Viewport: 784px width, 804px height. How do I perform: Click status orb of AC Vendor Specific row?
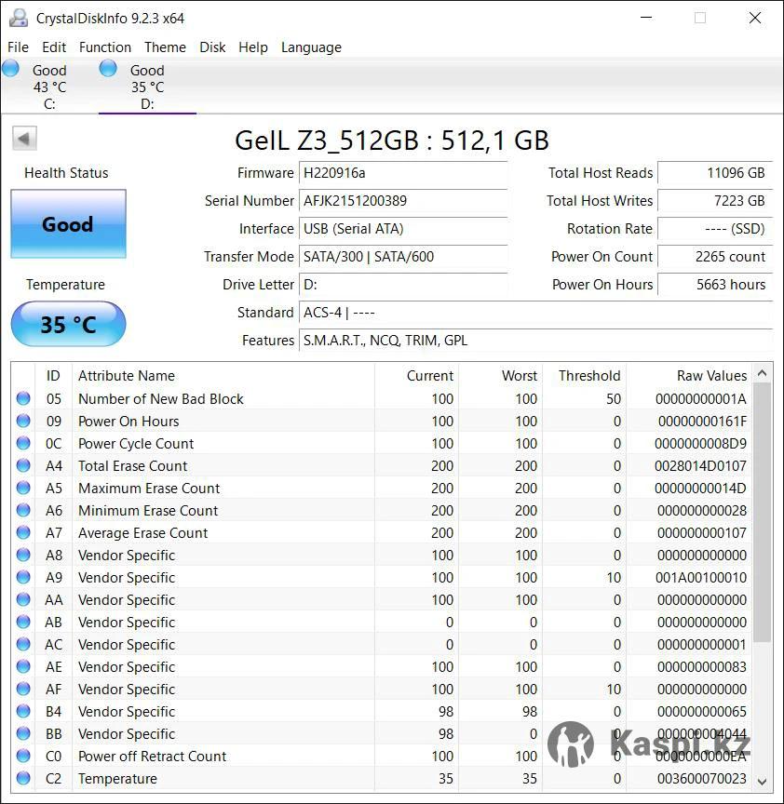(x=23, y=644)
